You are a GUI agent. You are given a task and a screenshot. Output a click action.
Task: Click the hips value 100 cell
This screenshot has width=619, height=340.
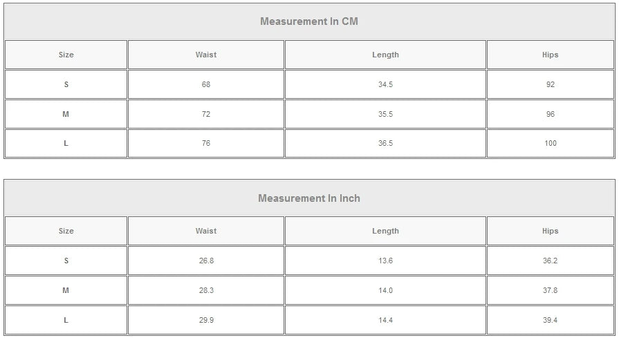[551, 144]
